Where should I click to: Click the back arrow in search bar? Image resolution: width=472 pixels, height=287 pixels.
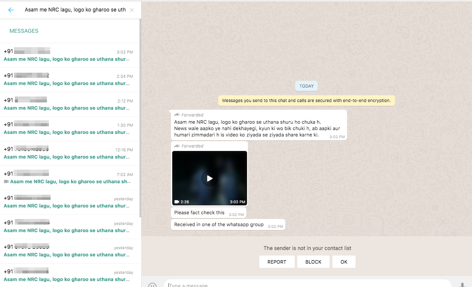click(x=11, y=10)
